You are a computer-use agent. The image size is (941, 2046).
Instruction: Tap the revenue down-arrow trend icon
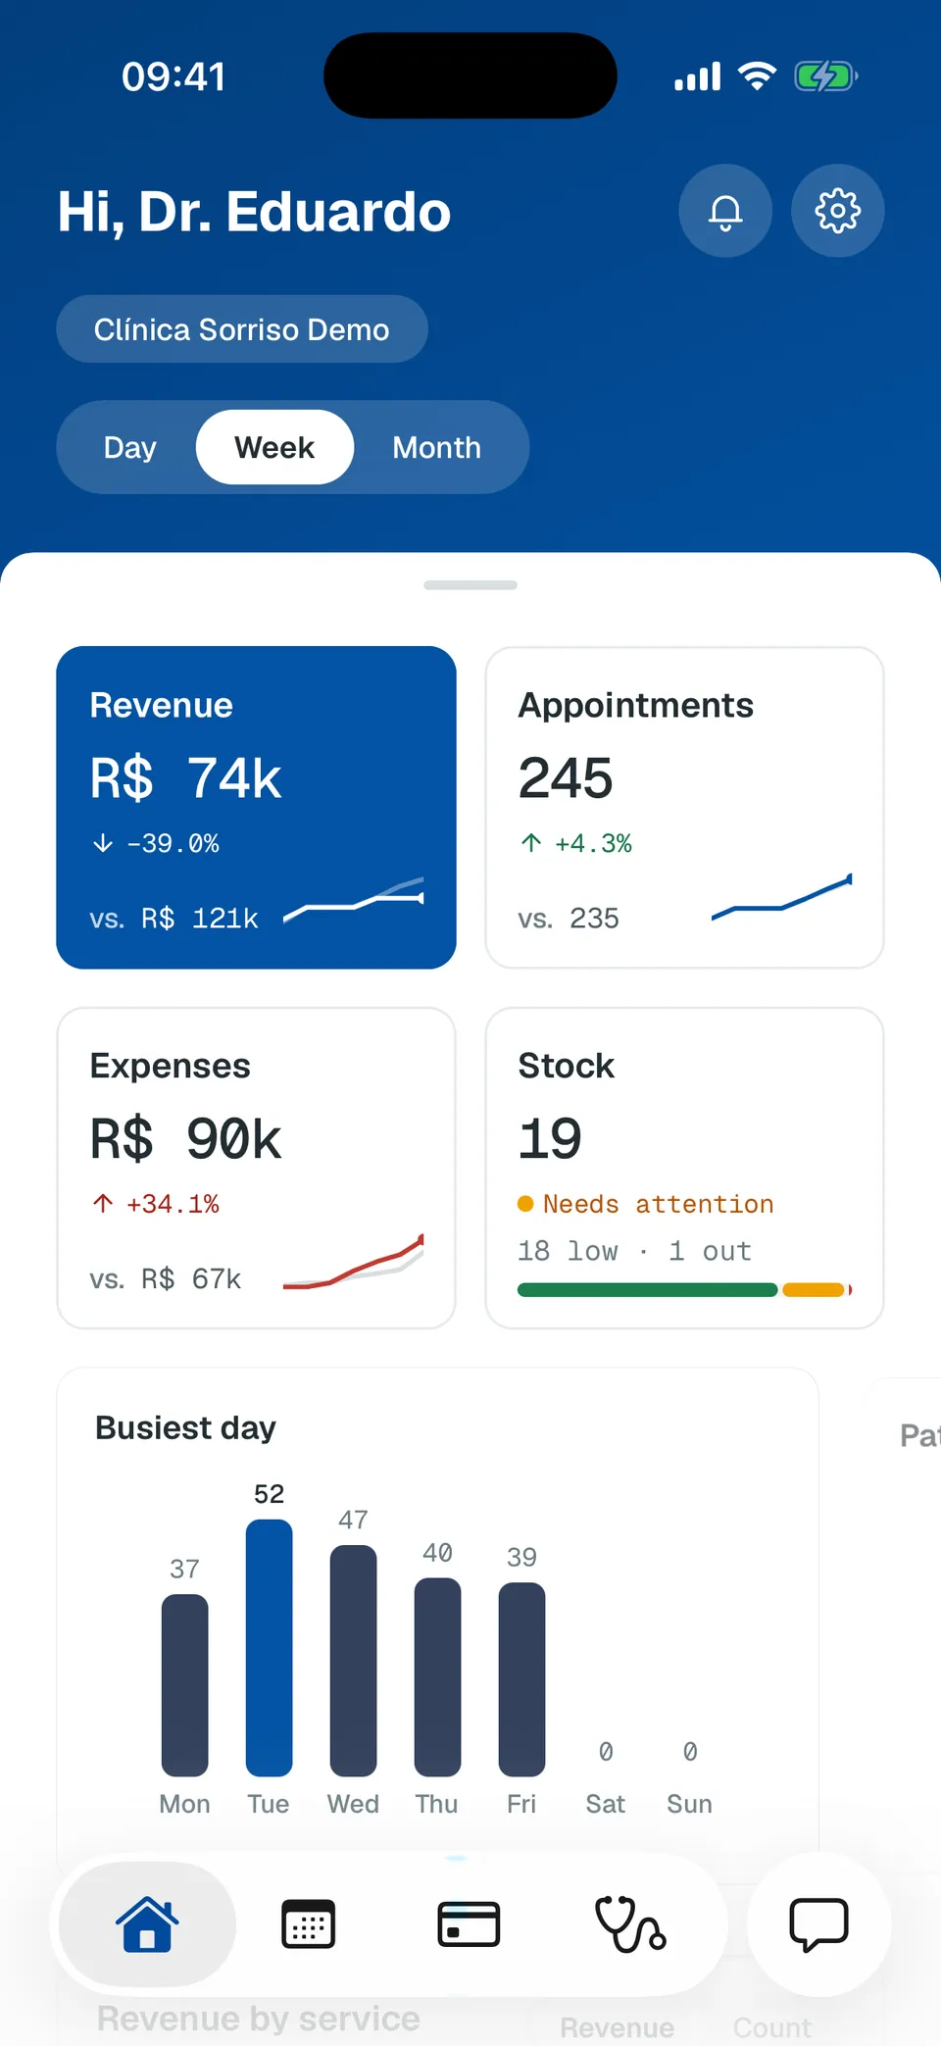(103, 843)
